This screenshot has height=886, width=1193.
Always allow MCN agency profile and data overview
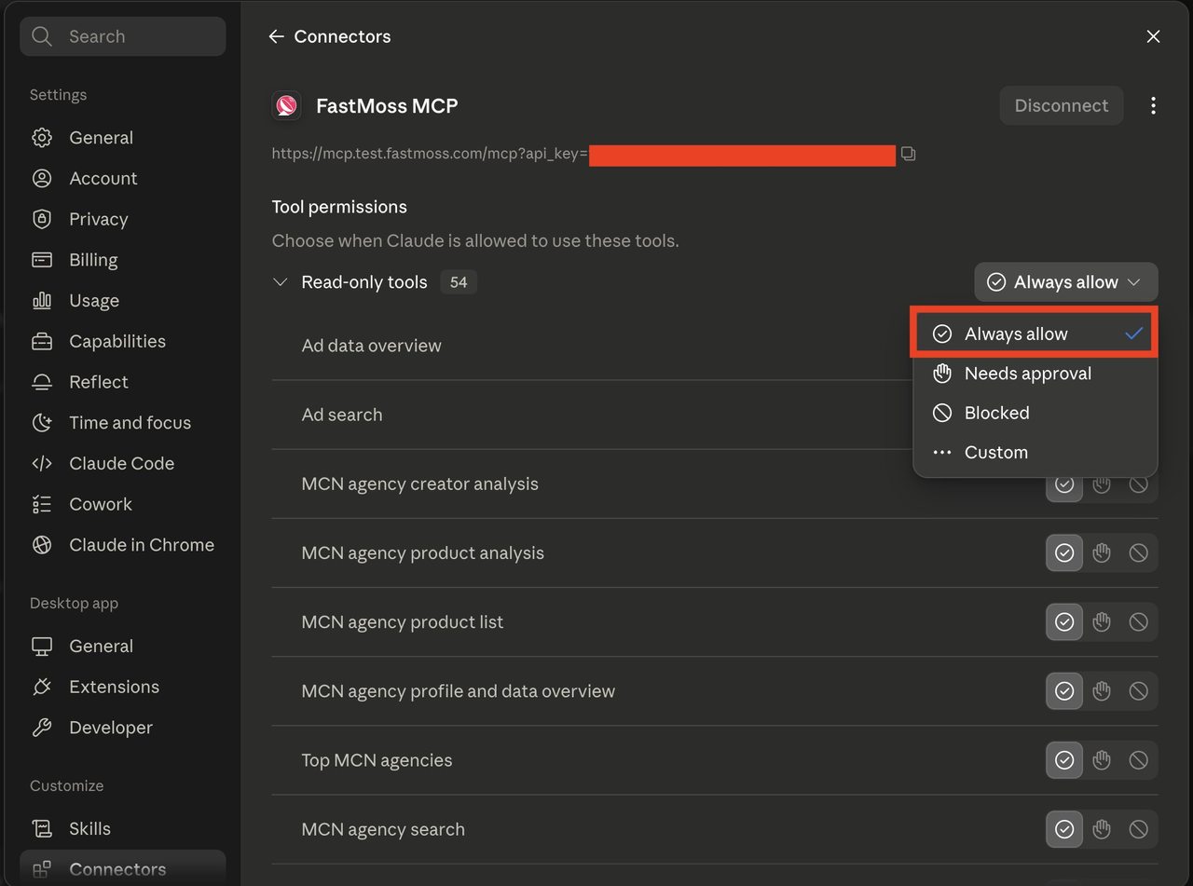pos(1064,691)
